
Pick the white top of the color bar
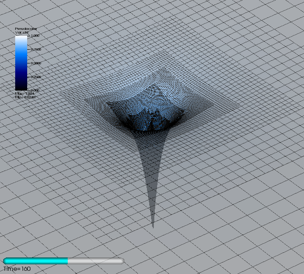[21, 38]
